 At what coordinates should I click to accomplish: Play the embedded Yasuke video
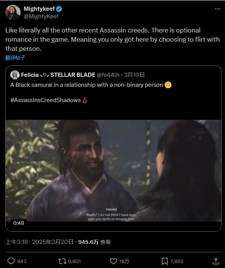pos(113,171)
